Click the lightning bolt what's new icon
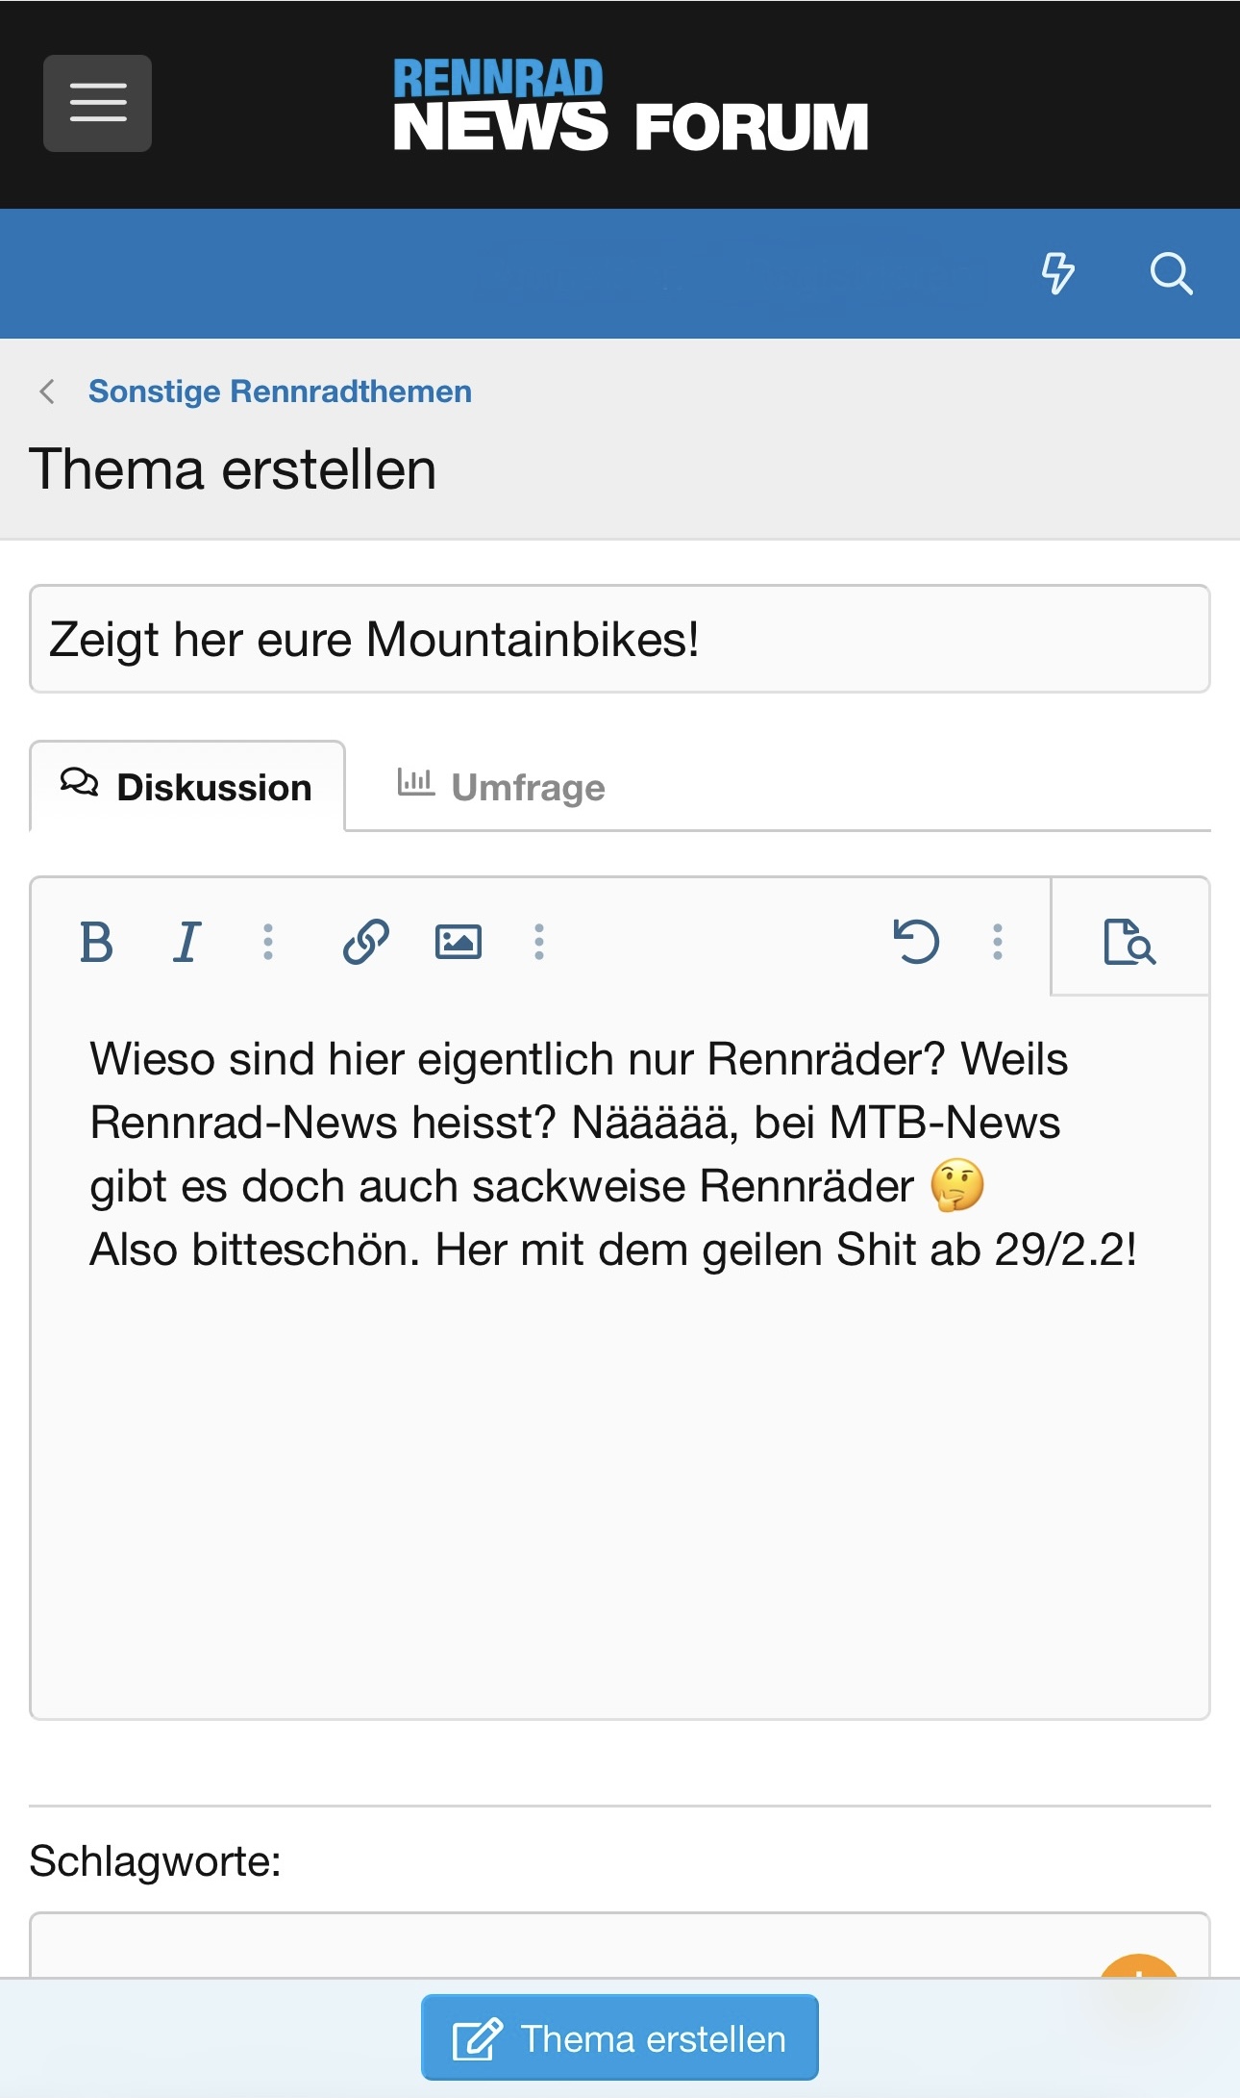Screen dimensions: 1240x2098 1057,273
